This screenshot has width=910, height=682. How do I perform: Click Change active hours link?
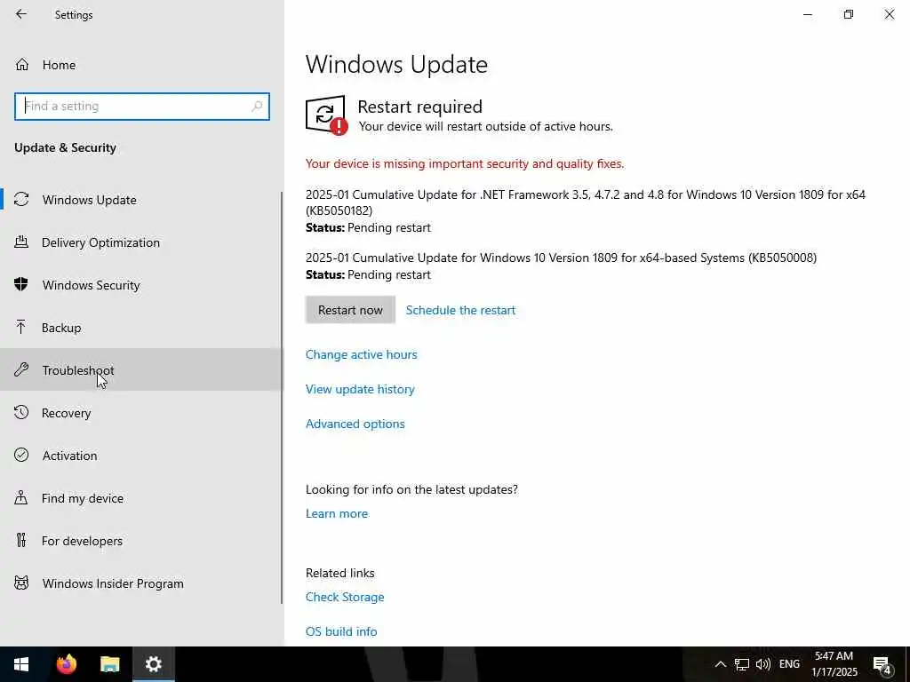361,354
